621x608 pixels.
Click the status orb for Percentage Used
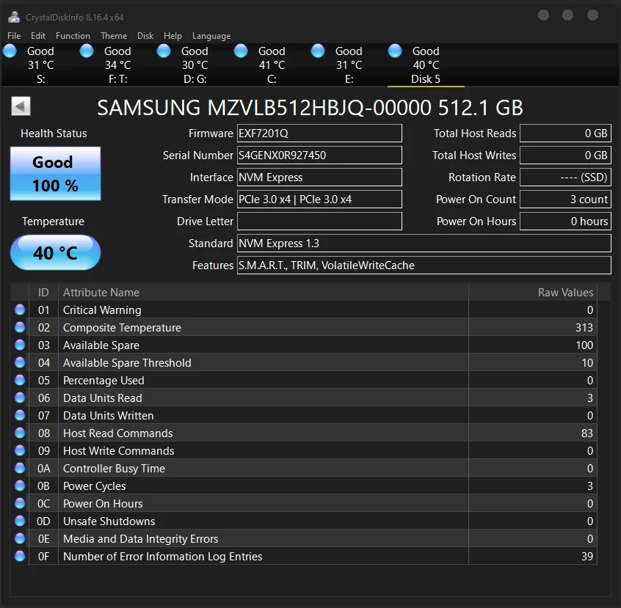[20, 381]
